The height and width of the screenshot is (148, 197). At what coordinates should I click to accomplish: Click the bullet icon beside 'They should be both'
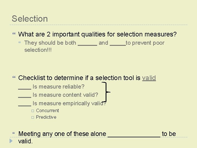pos(20,43)
